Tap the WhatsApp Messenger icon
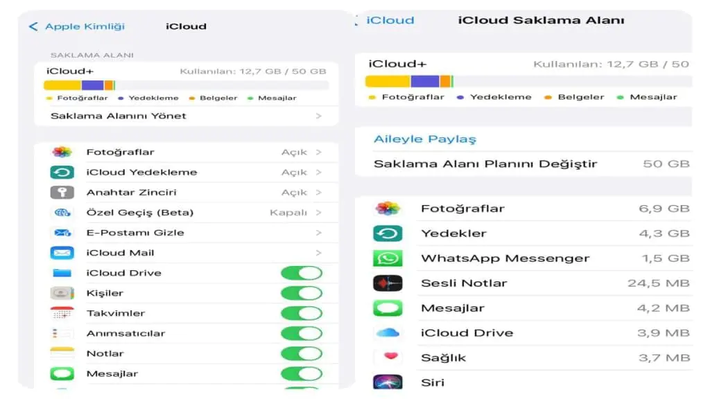The width and height of the screenshot is (710, 399). coord(388,258)
